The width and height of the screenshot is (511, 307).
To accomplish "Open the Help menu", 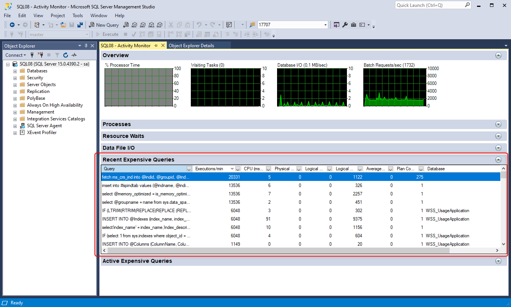I will (x=120, y=16).
